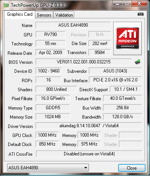
Task: Click the Transistors value 956M
Action: [x=100, y=53]
